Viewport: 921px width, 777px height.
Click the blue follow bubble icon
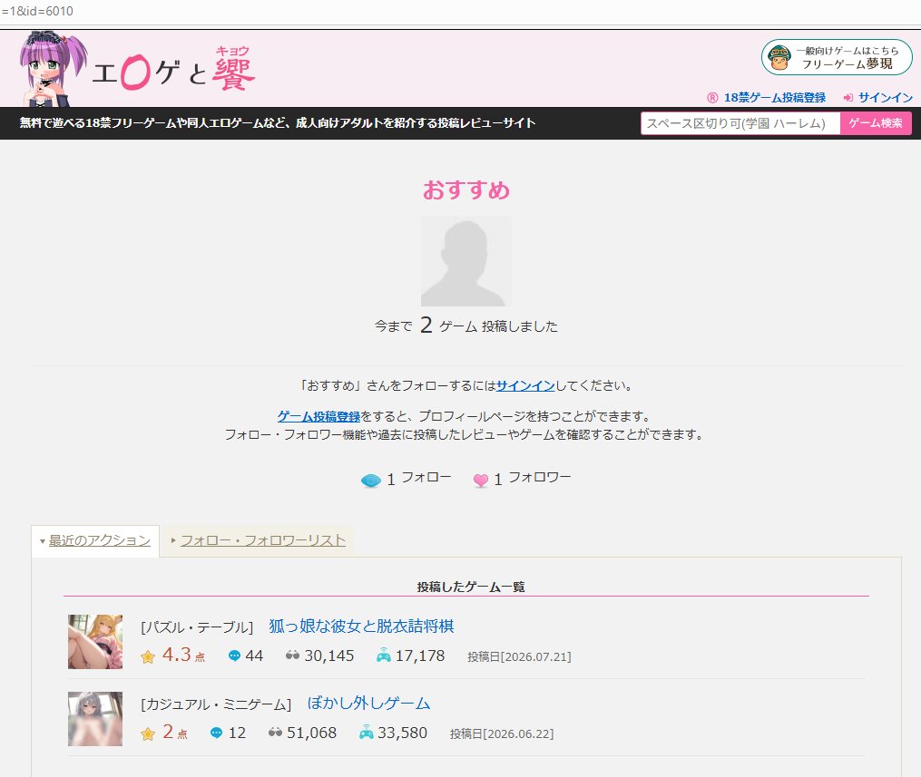[x=370, y=481]
